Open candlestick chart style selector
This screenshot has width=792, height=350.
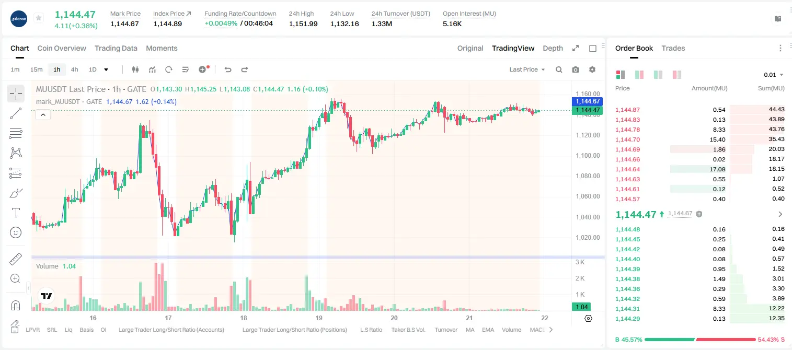(x=135, y=69)
